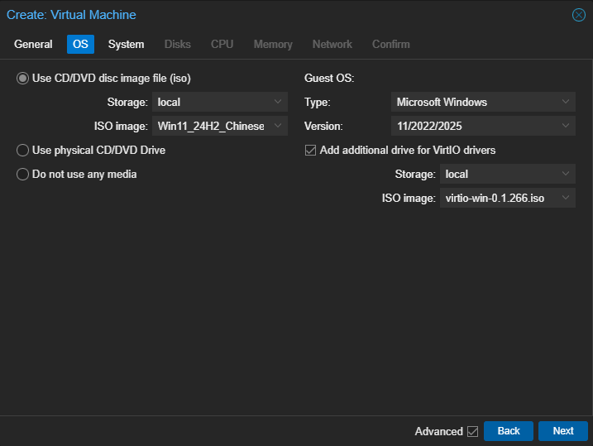The width and height of the screenshot is (593, 446).
Task: Click the virtio-win-0.1.266.iso text field
Action: (x=496, y=199)
